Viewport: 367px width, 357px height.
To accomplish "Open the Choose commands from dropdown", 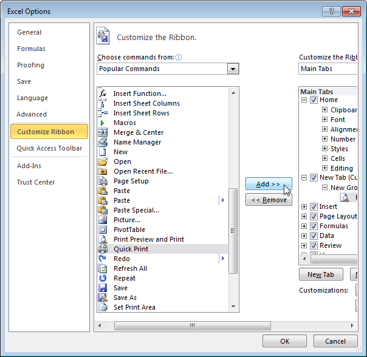I will (x=233, y=69).
